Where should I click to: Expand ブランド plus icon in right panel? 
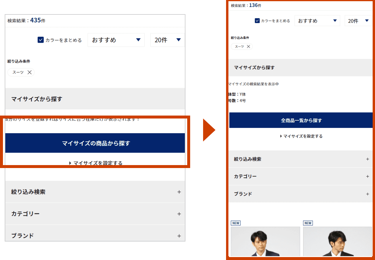point(367,194)
